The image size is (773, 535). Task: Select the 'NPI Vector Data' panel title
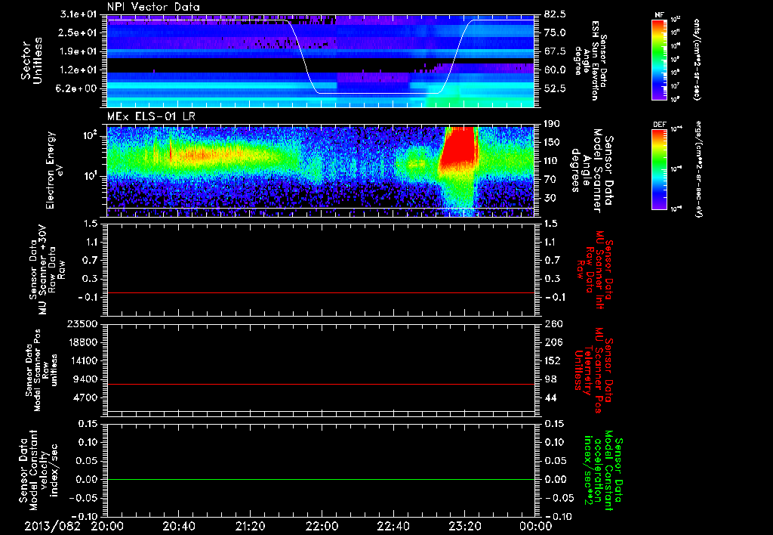[153, 7]
